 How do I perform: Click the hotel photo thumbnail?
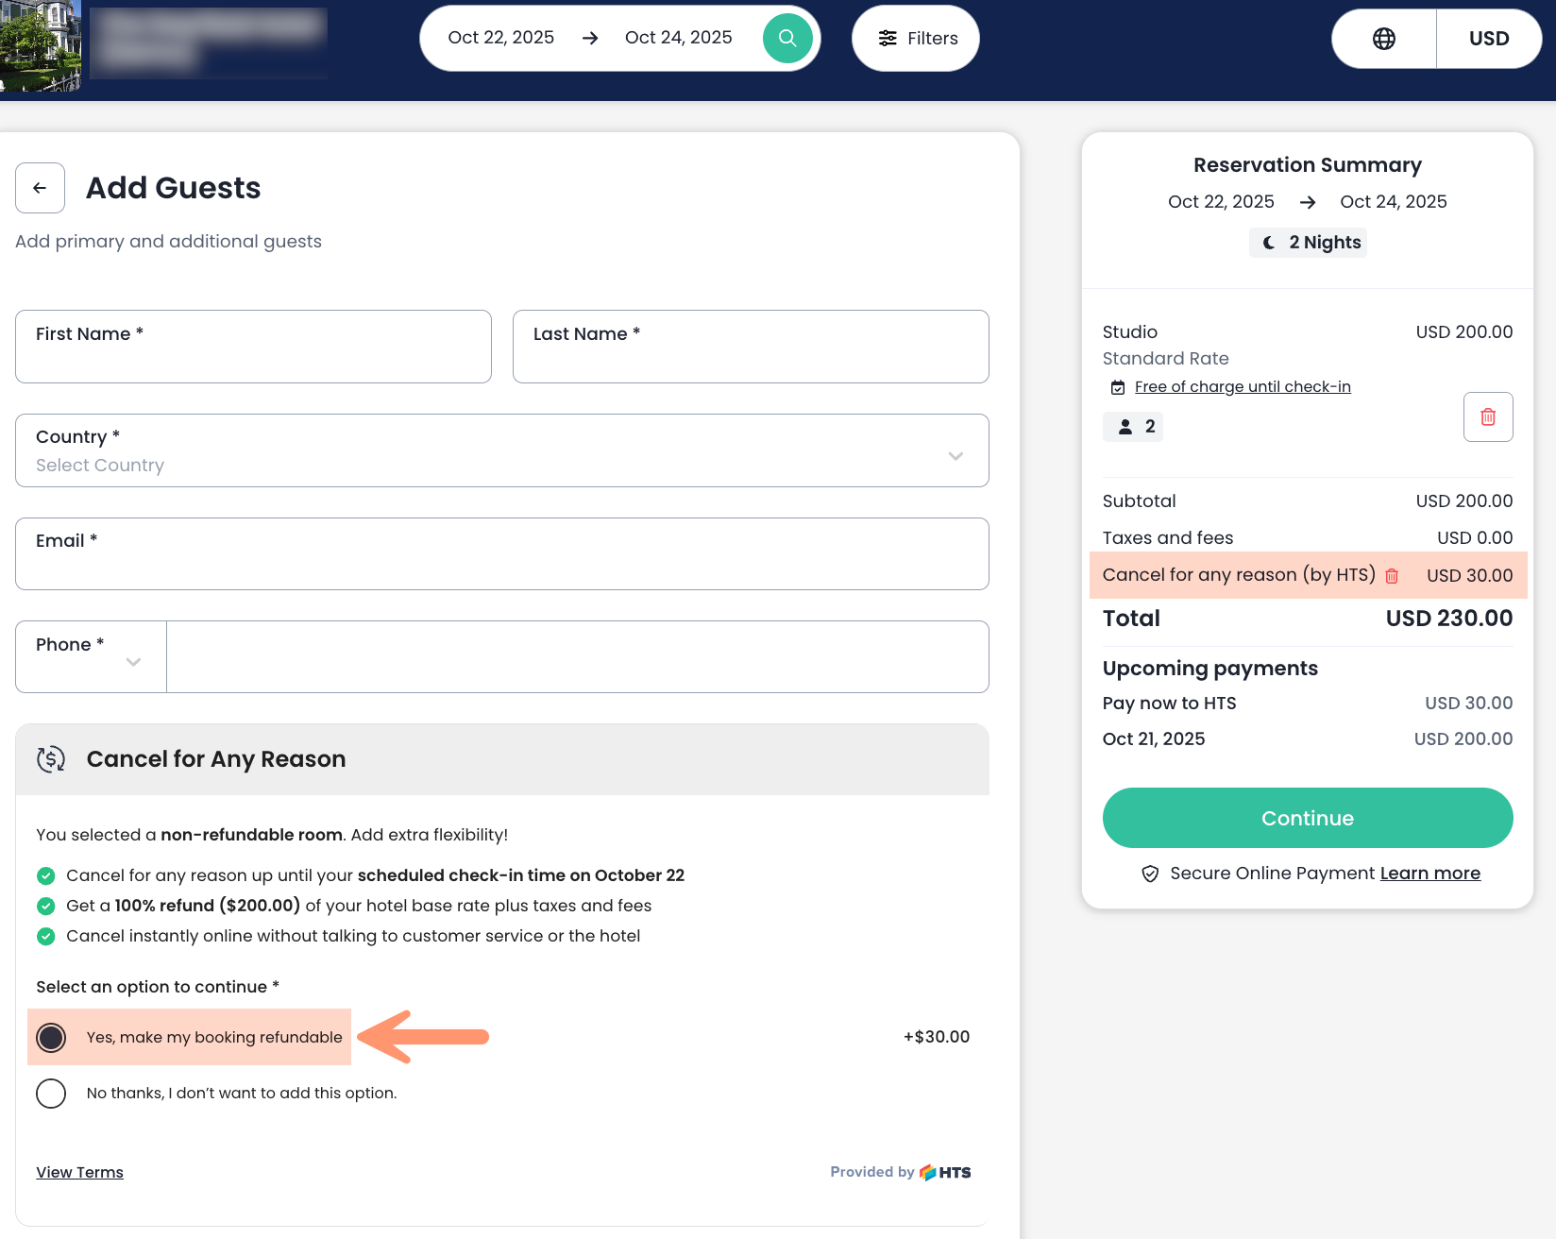[40, 45]
